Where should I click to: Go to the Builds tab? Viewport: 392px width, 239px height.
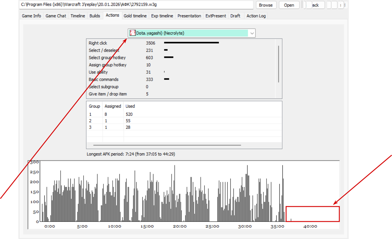click(95, 16)
